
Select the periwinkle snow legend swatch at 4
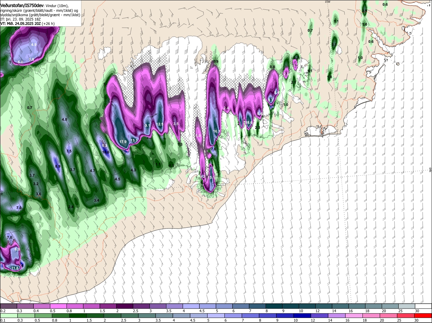(x=190, y=306)
